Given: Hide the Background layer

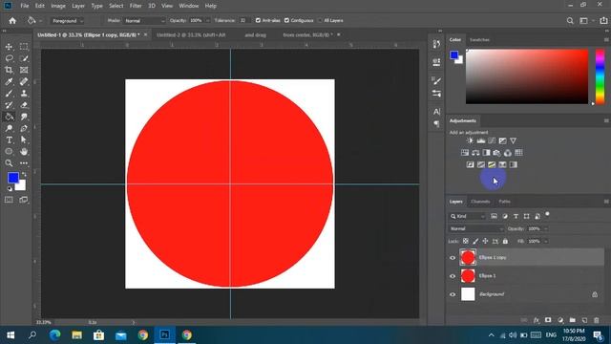Looking at the screenshot, I should [x=453, y=294].
